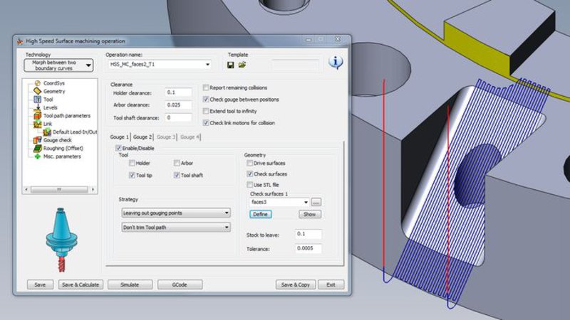Click the Save & Calculate button
This screenshot has width=570, height=320.
tap(81, 284)
